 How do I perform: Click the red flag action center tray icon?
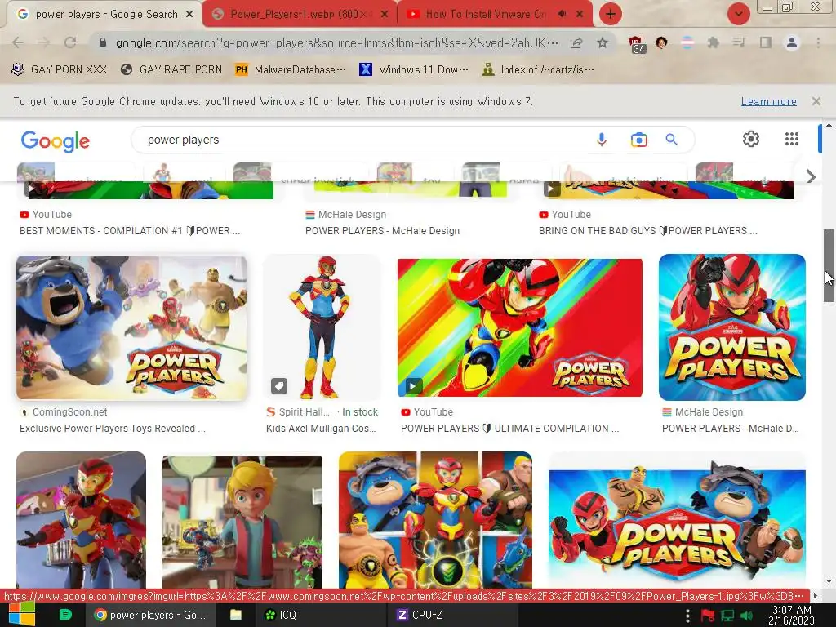tap(708, 616)
